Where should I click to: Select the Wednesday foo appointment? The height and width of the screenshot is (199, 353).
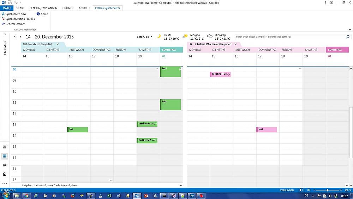tap(77, 130)
